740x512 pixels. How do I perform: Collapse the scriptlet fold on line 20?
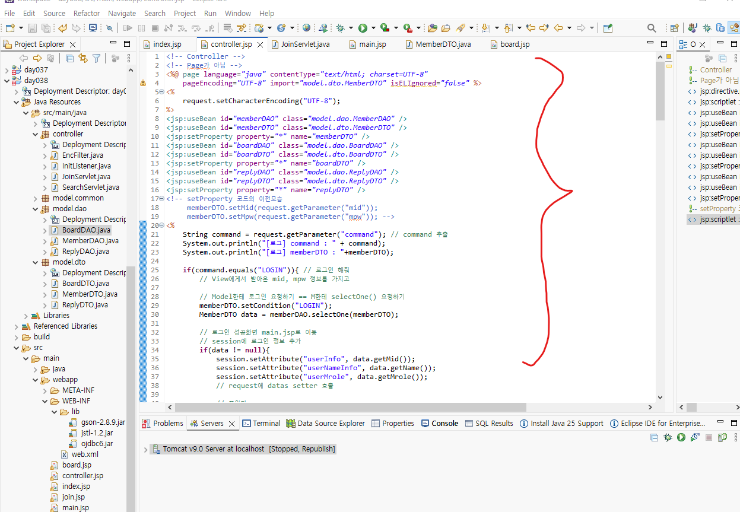click(163, 225)
